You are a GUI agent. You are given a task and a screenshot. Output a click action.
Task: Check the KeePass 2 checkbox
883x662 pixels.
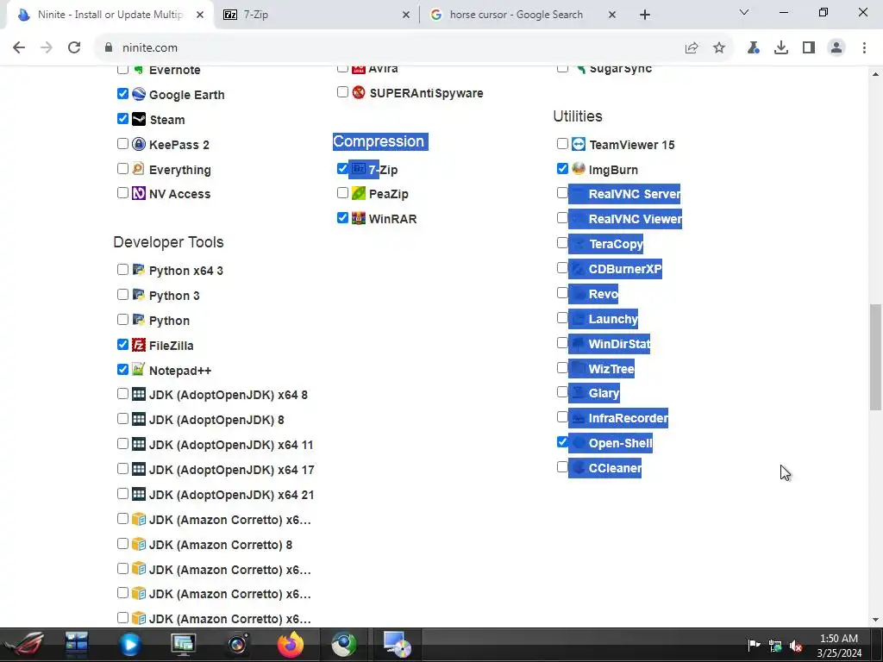coord(122,144)
